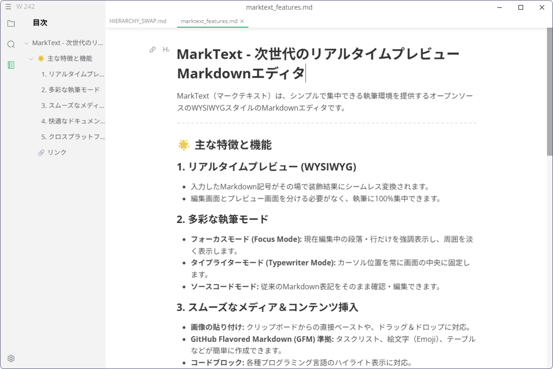Collapse the MarkText root outline entry
553x369 pixels.
[27, 43]
